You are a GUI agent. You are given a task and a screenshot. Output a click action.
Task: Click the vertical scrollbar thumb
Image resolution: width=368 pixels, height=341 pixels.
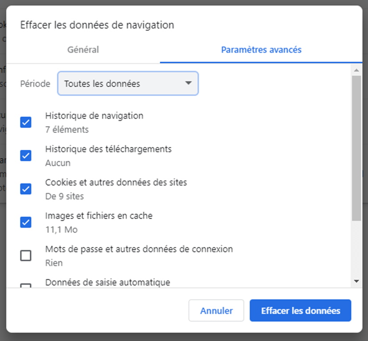click(356, 147)
